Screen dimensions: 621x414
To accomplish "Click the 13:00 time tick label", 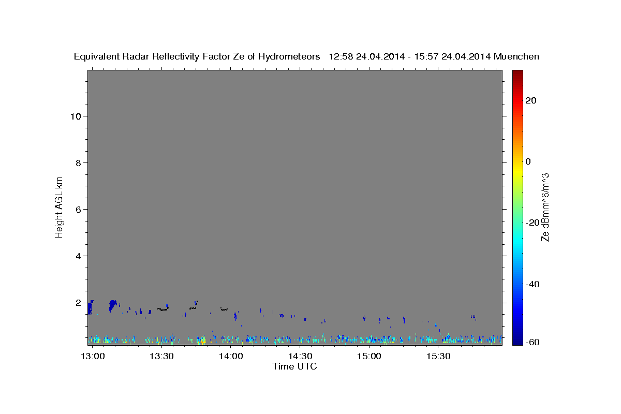I will click(92, 357).
